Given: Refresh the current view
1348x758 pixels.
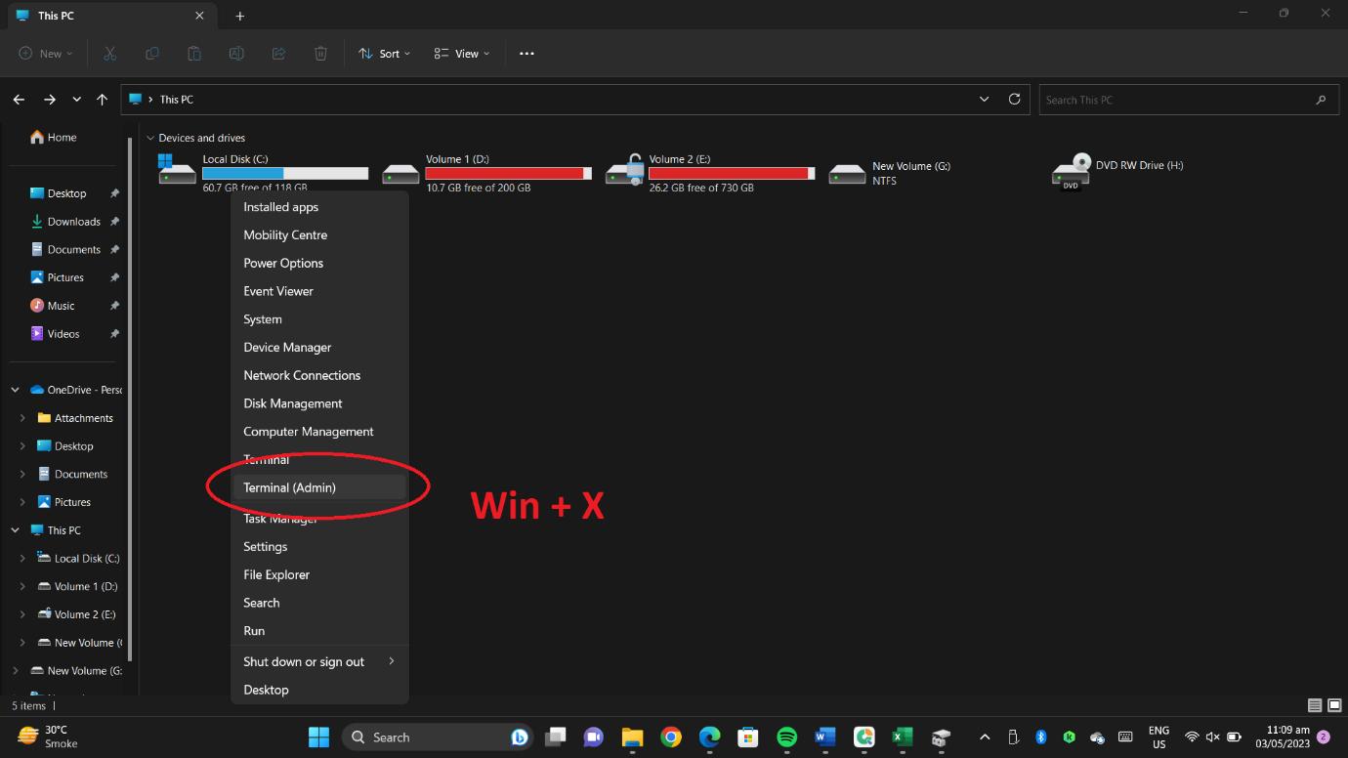Looking at the screenshot, I should click(x=1014, y=99).
